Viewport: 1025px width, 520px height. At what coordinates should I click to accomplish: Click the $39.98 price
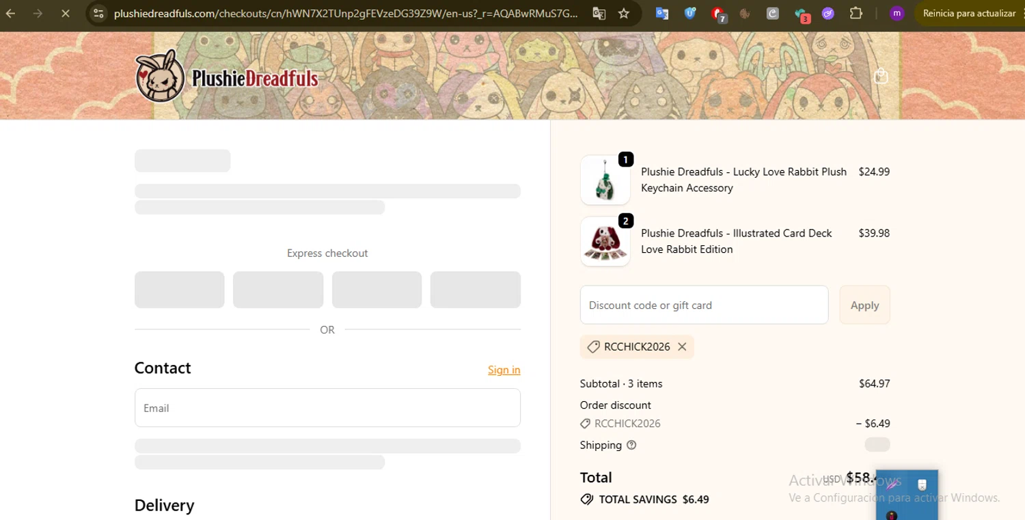coord(874,233)
